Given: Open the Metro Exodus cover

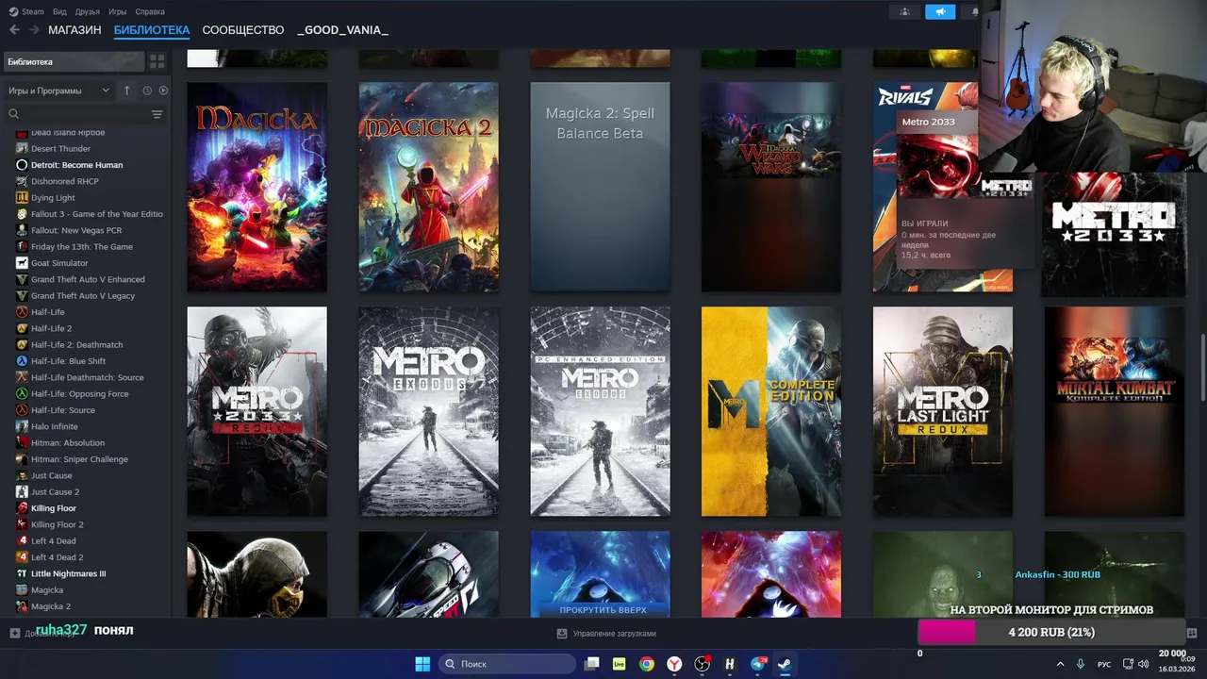Looking at the screenshot, I should tap(428, 411).
